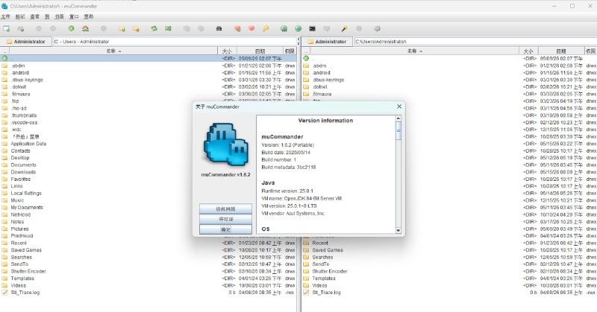Sort right pane by 日期 column
The image size is (597, 312).
[x=561, y=51]
